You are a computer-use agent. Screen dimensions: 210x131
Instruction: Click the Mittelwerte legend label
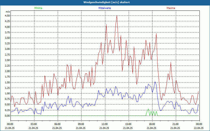(104, 8)
